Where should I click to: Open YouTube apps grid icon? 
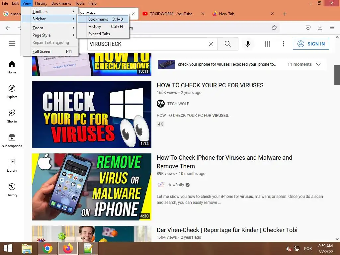[268, 44]
